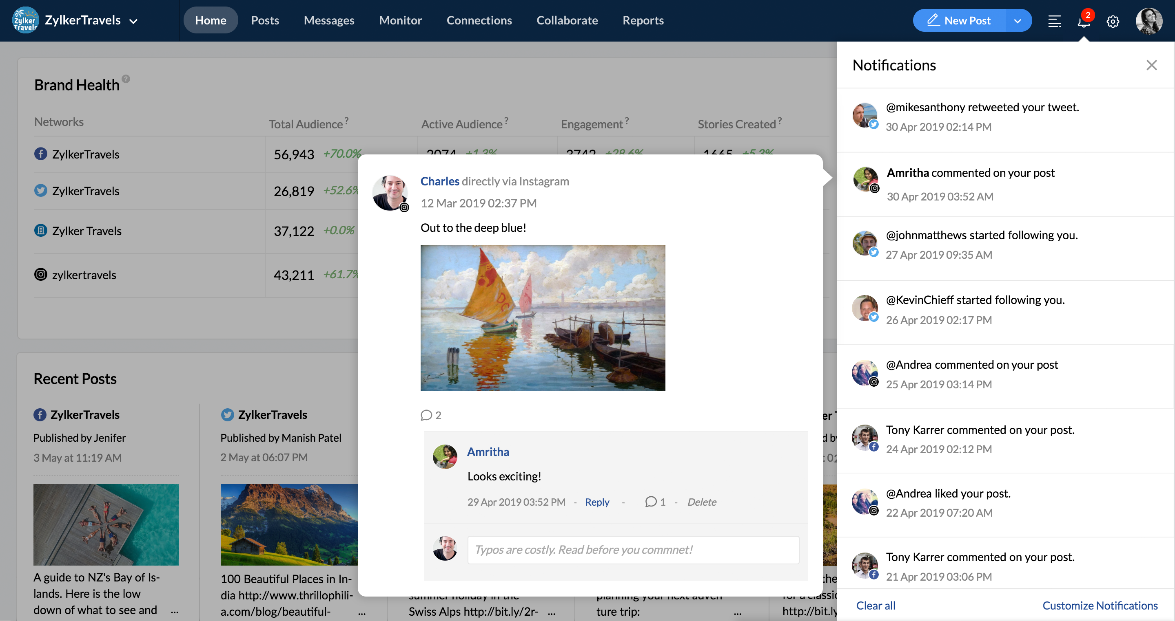1175x621 pixels.
Task: Click the Facebook icon next to ZylkerTravels network
Action: [x=41, y=154]
